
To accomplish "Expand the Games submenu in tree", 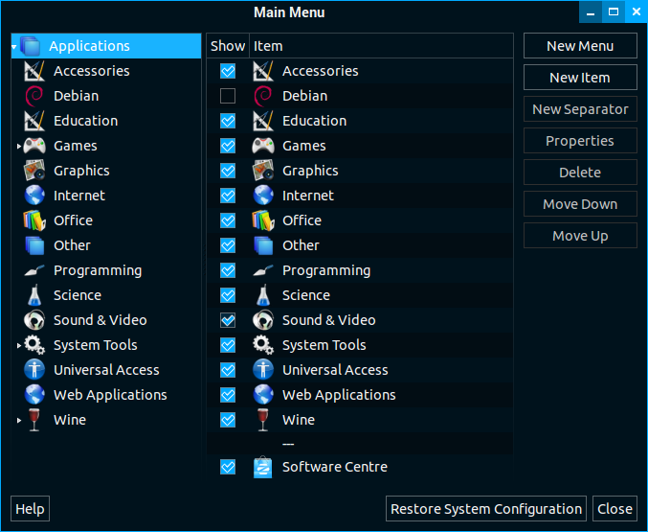I will point(18,147).
